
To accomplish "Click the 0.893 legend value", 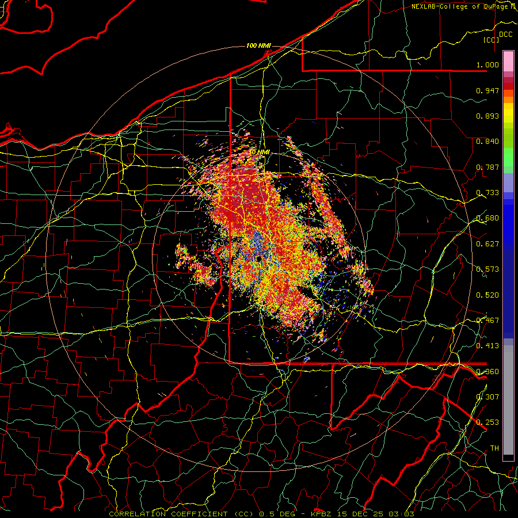I will [487, 116].
